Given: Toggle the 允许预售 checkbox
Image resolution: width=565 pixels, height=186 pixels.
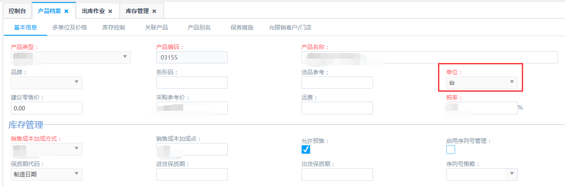Looking at the screenshot, I should [306, 149].
